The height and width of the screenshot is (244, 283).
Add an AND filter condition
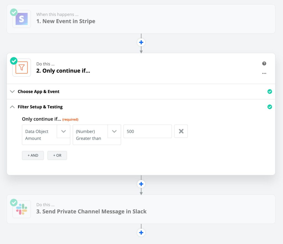pyautogui.click(x=33, y=155)
